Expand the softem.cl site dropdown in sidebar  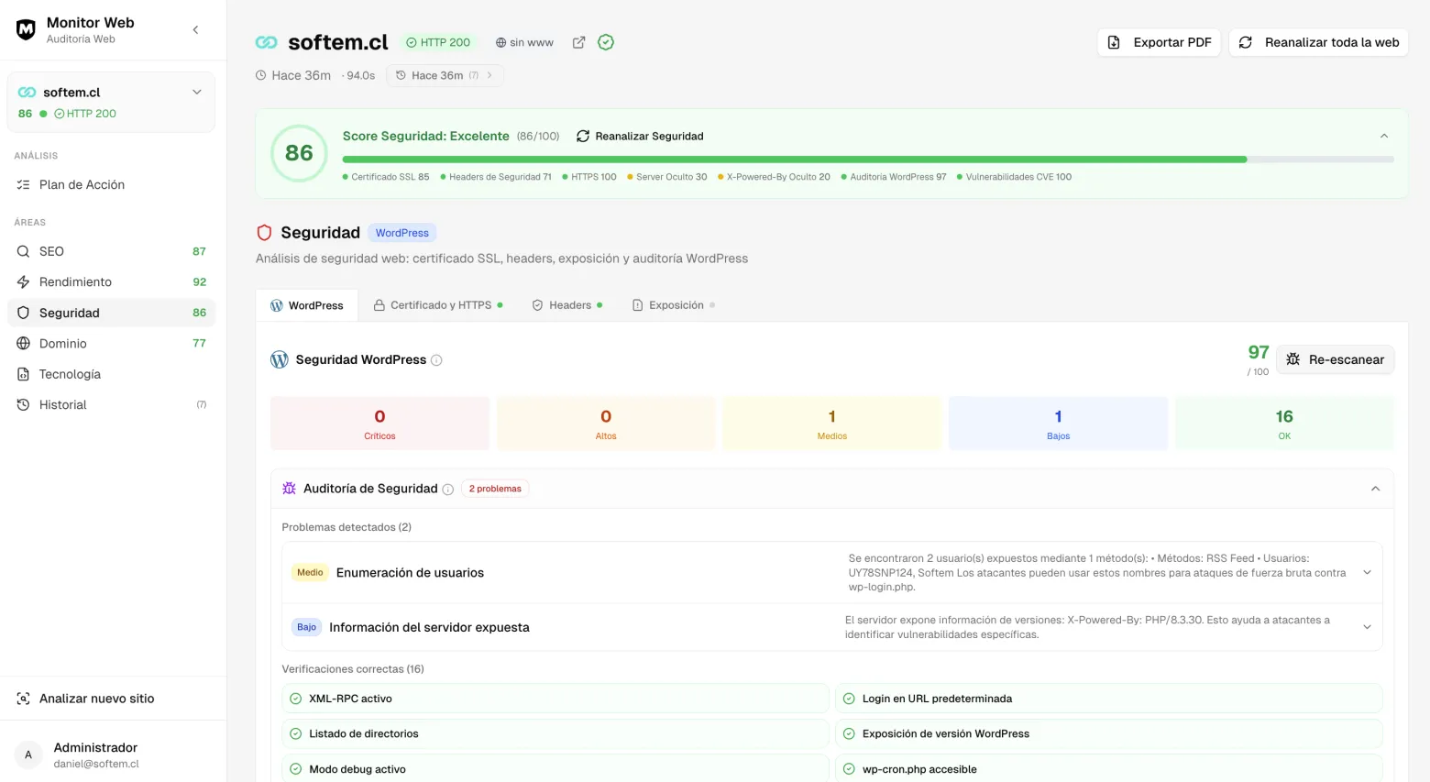click(x=196, y=92)
